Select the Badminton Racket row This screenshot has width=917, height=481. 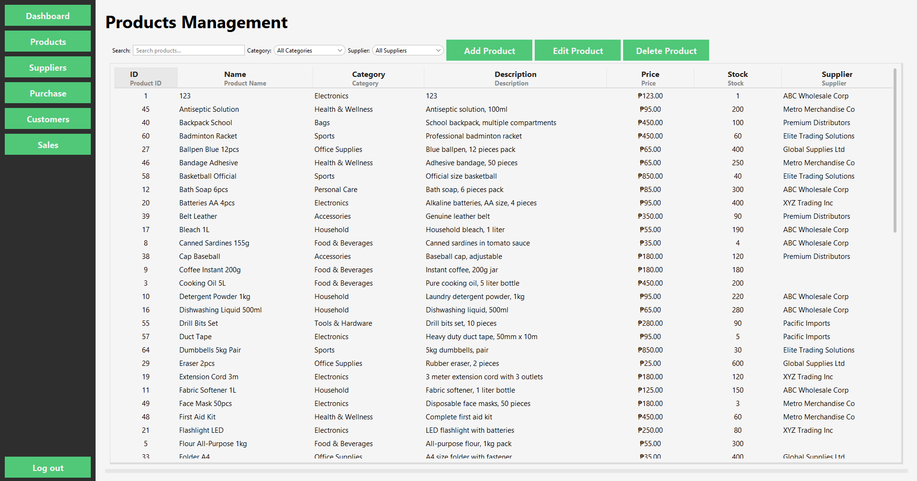click(x=334, y=136)
